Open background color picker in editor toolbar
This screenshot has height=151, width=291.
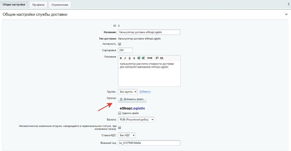[x=157, y=58]
